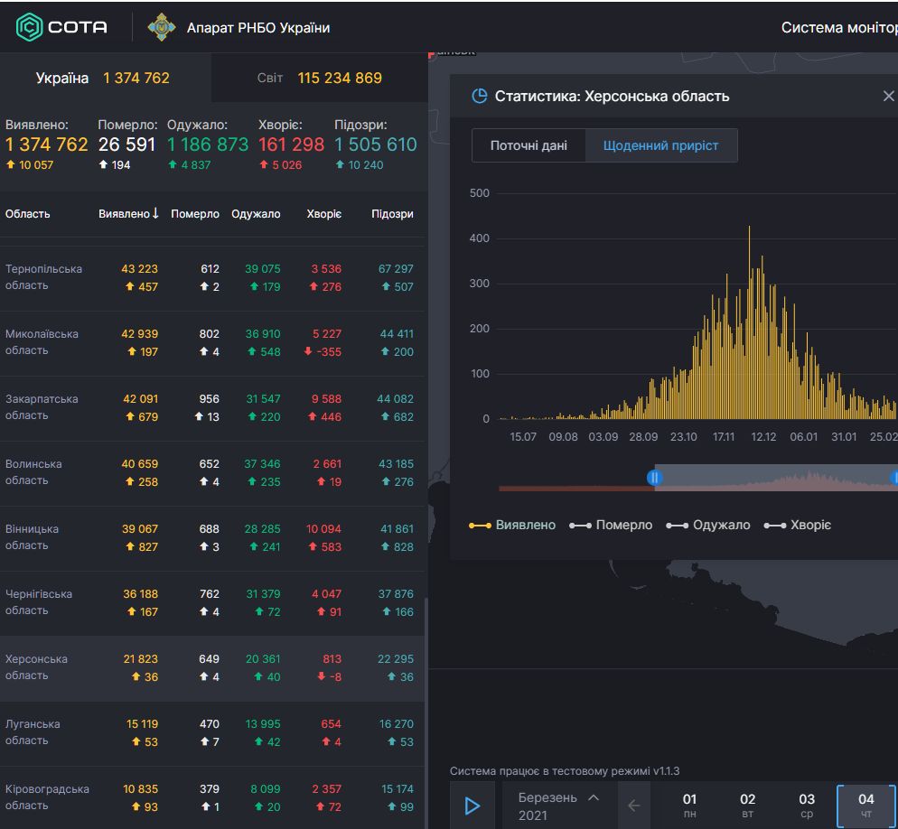The height and width of the screenshot is (829, 898).
Task: Switch to Щоденний приріст tab
Action: [x=660, y=145]
